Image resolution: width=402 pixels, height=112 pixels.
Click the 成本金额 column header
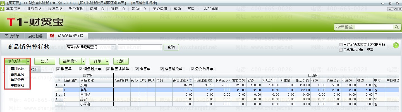coord(238,80)
